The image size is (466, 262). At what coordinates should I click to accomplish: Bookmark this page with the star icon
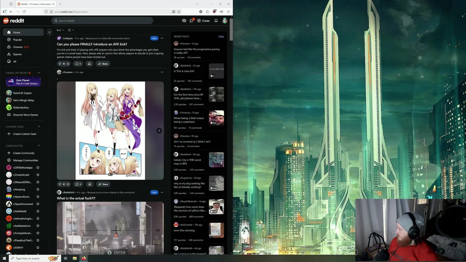pyautogui.click(x=179, y=12)
